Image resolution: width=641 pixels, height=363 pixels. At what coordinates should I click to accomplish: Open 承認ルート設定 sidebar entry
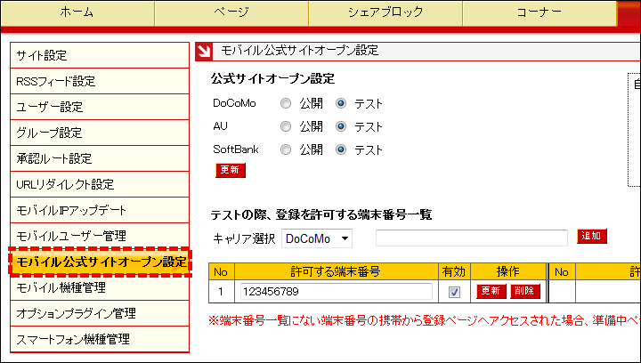100,158
